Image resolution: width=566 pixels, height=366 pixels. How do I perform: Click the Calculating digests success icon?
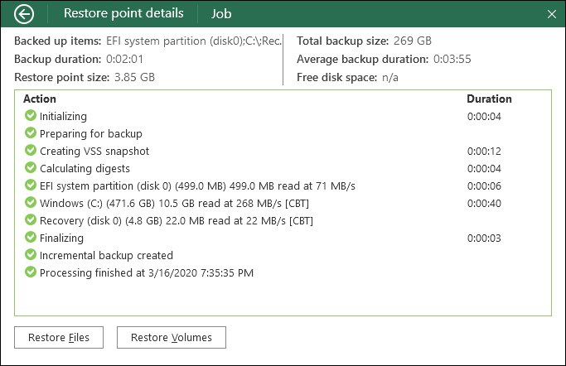click(x=31, y=168)
